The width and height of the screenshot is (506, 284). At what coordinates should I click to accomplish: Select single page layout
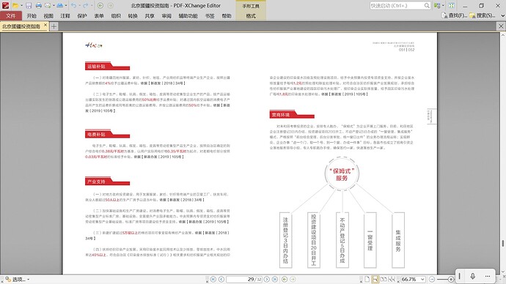(367, 279)
